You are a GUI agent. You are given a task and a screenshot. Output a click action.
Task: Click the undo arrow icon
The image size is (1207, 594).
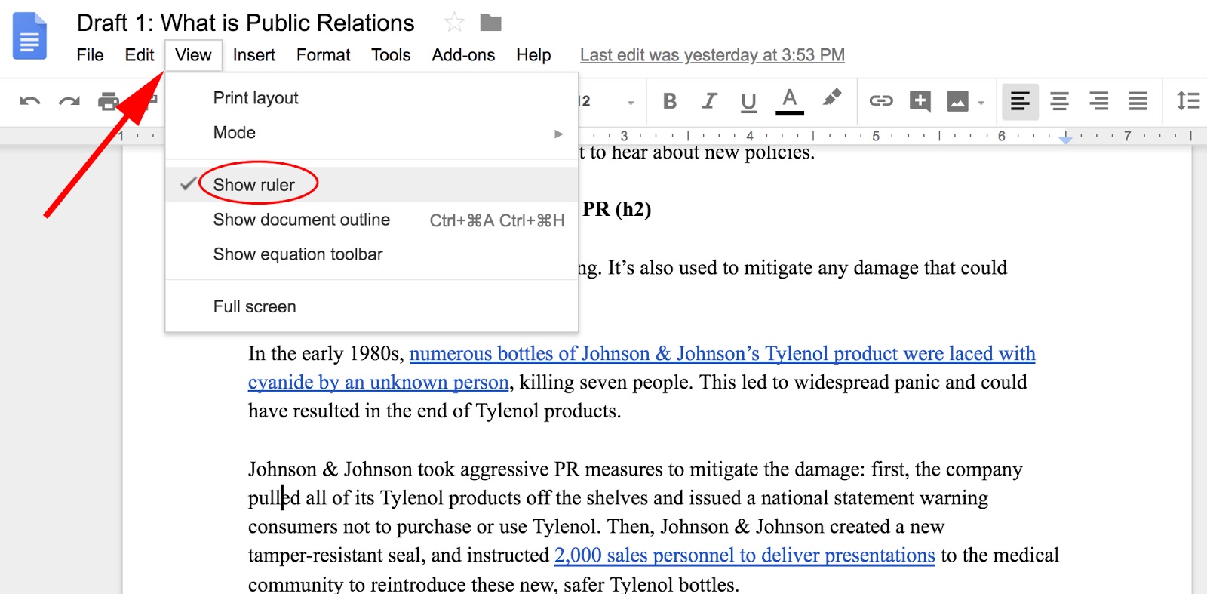(x=29, y=101)
